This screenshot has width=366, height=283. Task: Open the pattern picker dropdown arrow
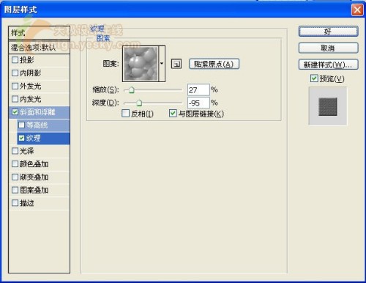click(x=162, y=64)
